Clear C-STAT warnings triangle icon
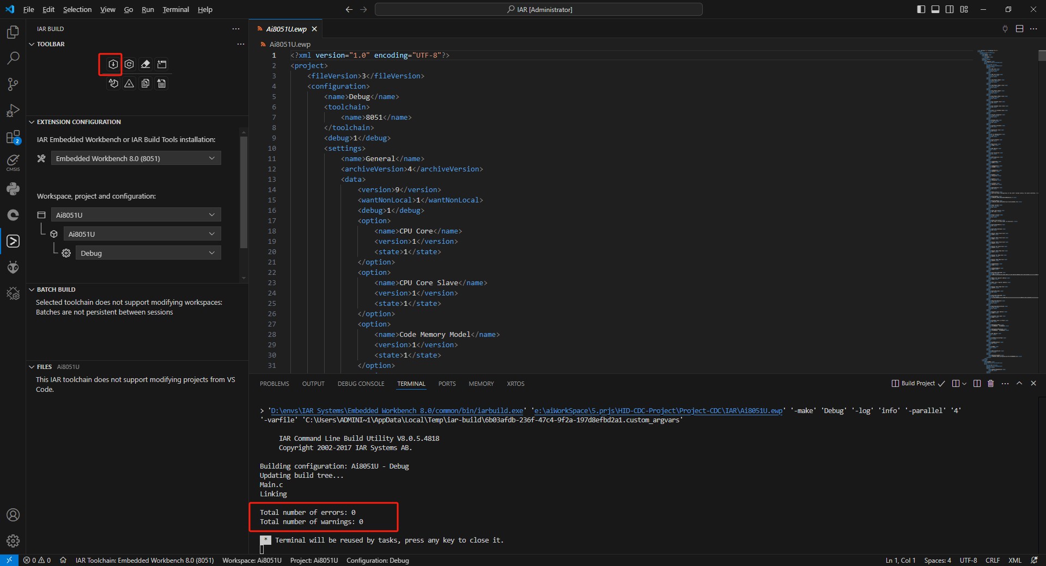This screenshot has width=1046, height=566. [129, 83]
